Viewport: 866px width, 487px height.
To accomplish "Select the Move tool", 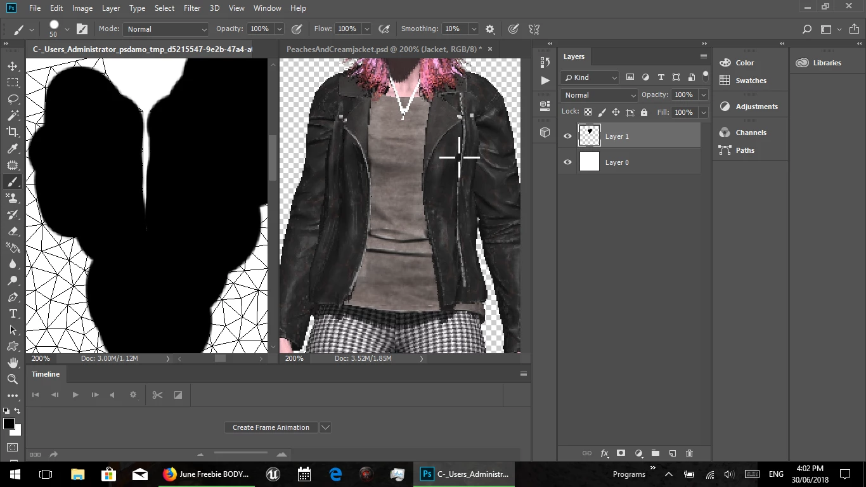I will point(13,66).
